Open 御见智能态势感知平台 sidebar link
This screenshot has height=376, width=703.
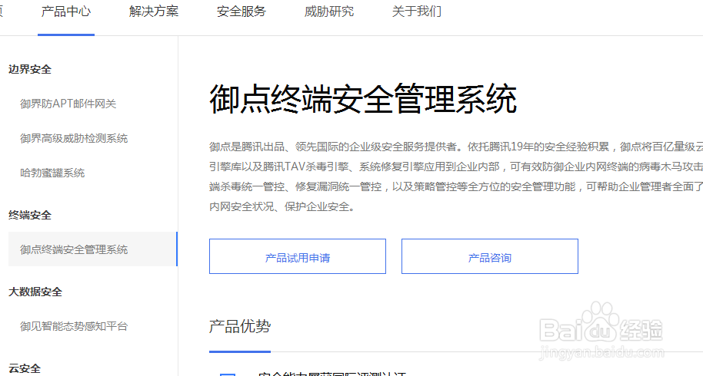[74, 326]
